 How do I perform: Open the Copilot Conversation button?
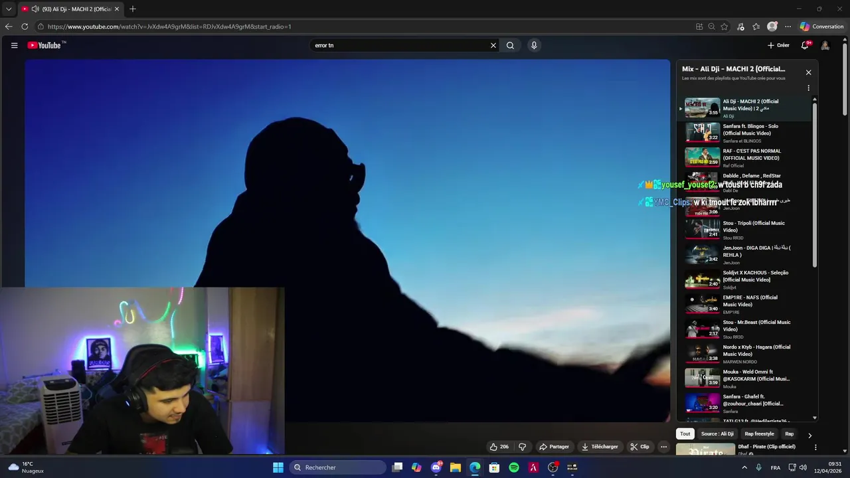click(821, 27)
